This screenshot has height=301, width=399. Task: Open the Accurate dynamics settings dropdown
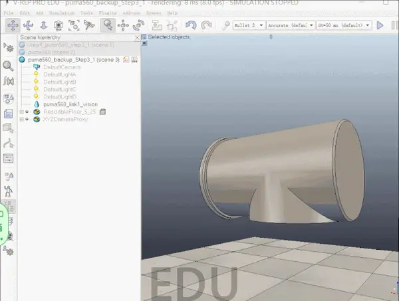pos(291,25)
